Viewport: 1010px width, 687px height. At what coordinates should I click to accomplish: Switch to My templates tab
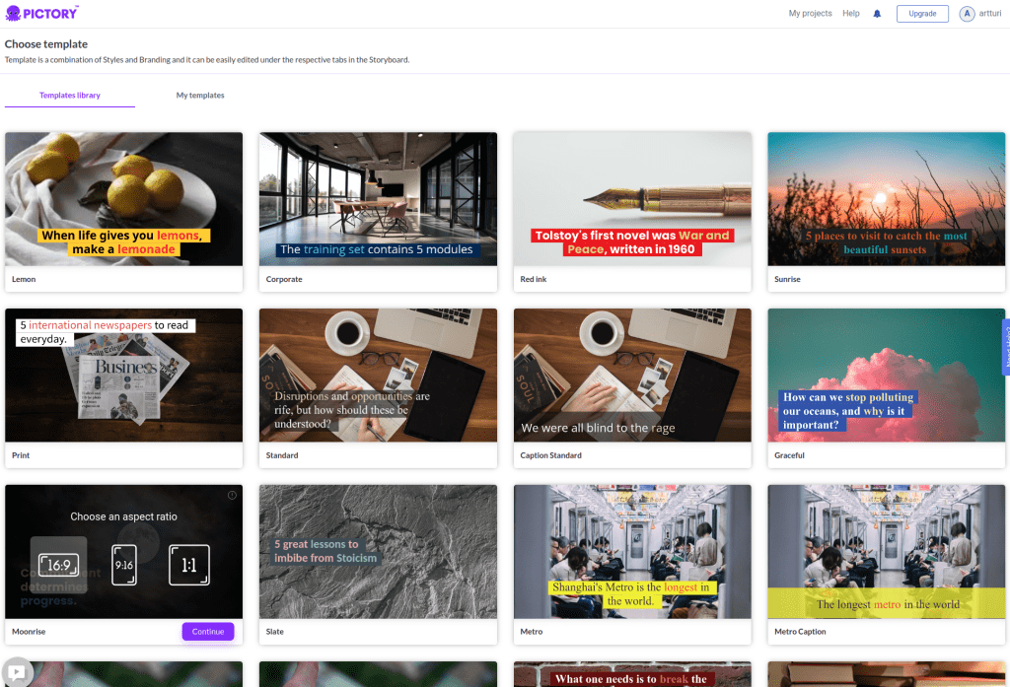[x=200, y=96]
